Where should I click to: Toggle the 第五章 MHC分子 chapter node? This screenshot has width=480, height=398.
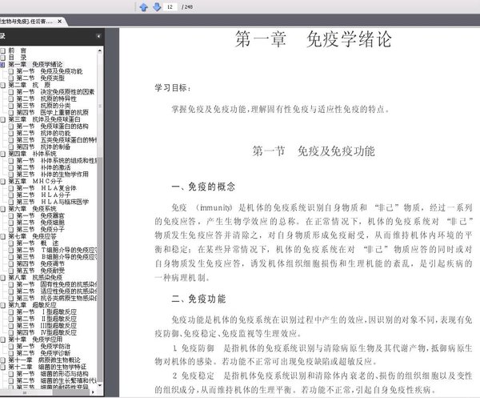coord(2,182)
